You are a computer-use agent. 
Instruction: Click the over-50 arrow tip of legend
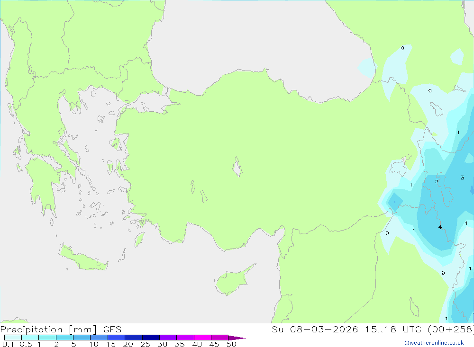(x=237, y=338)
